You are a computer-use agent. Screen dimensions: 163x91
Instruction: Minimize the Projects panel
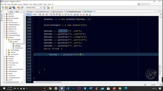click(24, 12)
